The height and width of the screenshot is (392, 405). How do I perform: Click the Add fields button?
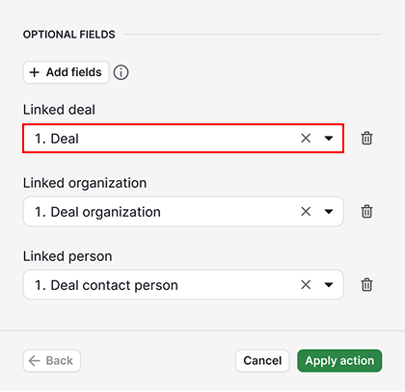point(67,72)
